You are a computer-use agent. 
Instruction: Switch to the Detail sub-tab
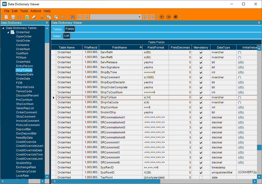(x=57, y=36)
